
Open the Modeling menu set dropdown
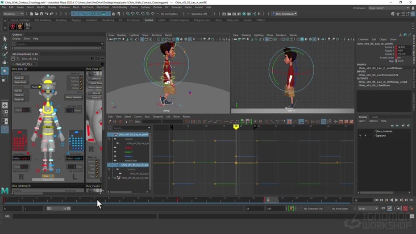tap(14, 14)
